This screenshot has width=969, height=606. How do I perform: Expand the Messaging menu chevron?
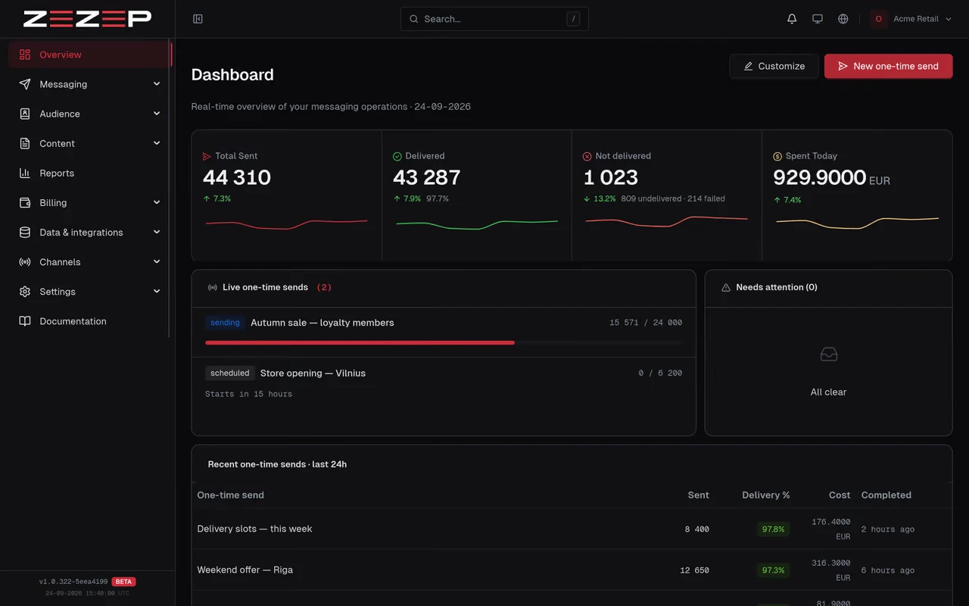pos(157,84)
